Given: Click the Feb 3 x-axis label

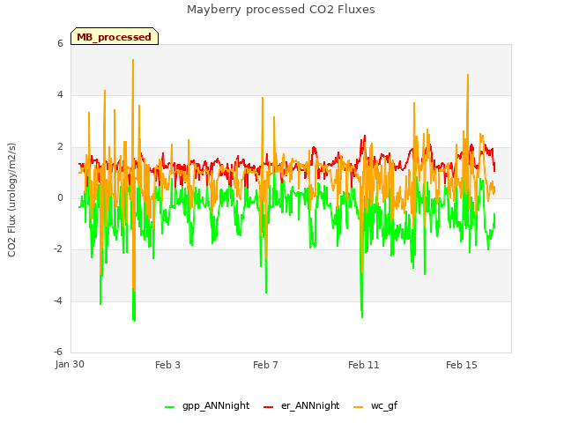Looking at the screenshot, I should (x=167, y=365).
